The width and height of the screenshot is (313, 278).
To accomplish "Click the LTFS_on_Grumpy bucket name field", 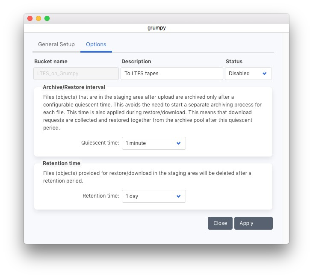I will coord(76,74).
